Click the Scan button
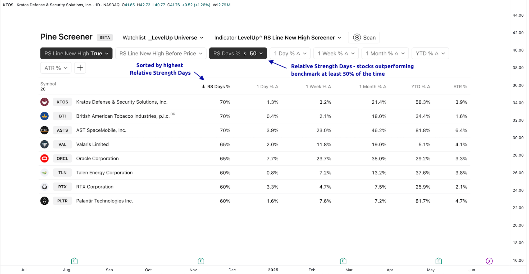 (364, 37)
